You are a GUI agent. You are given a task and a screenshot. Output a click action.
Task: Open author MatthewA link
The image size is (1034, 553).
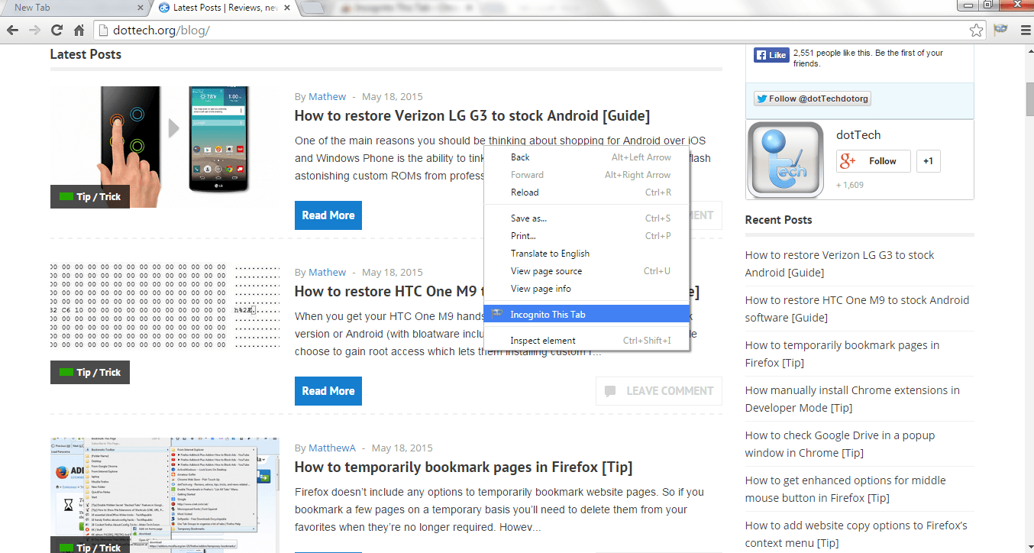pyautogui.click(x=332, y=448)
